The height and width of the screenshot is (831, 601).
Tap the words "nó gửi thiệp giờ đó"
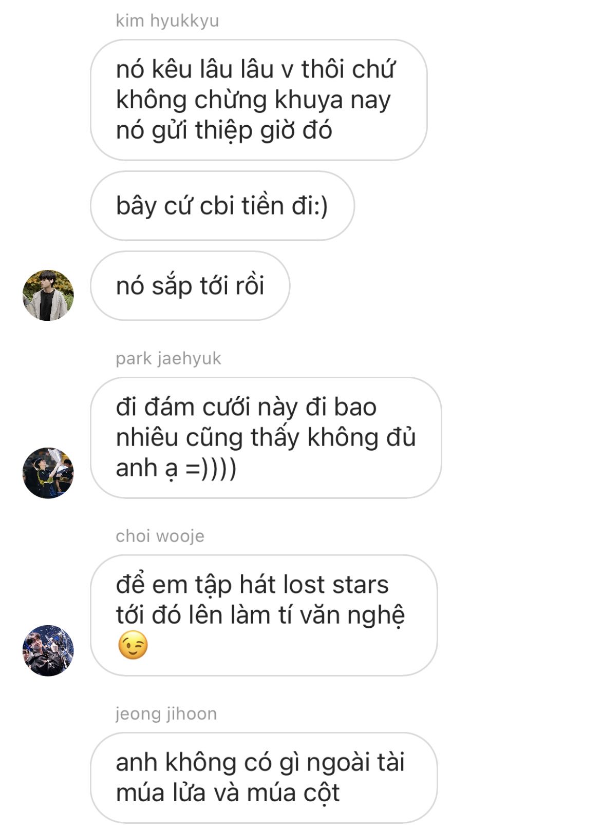click(x=224, y=130)
